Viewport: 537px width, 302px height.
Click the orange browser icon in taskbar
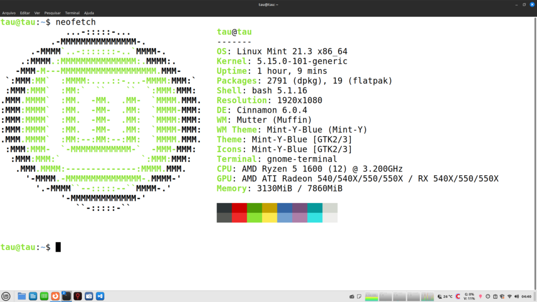click(x=56, y=296)
